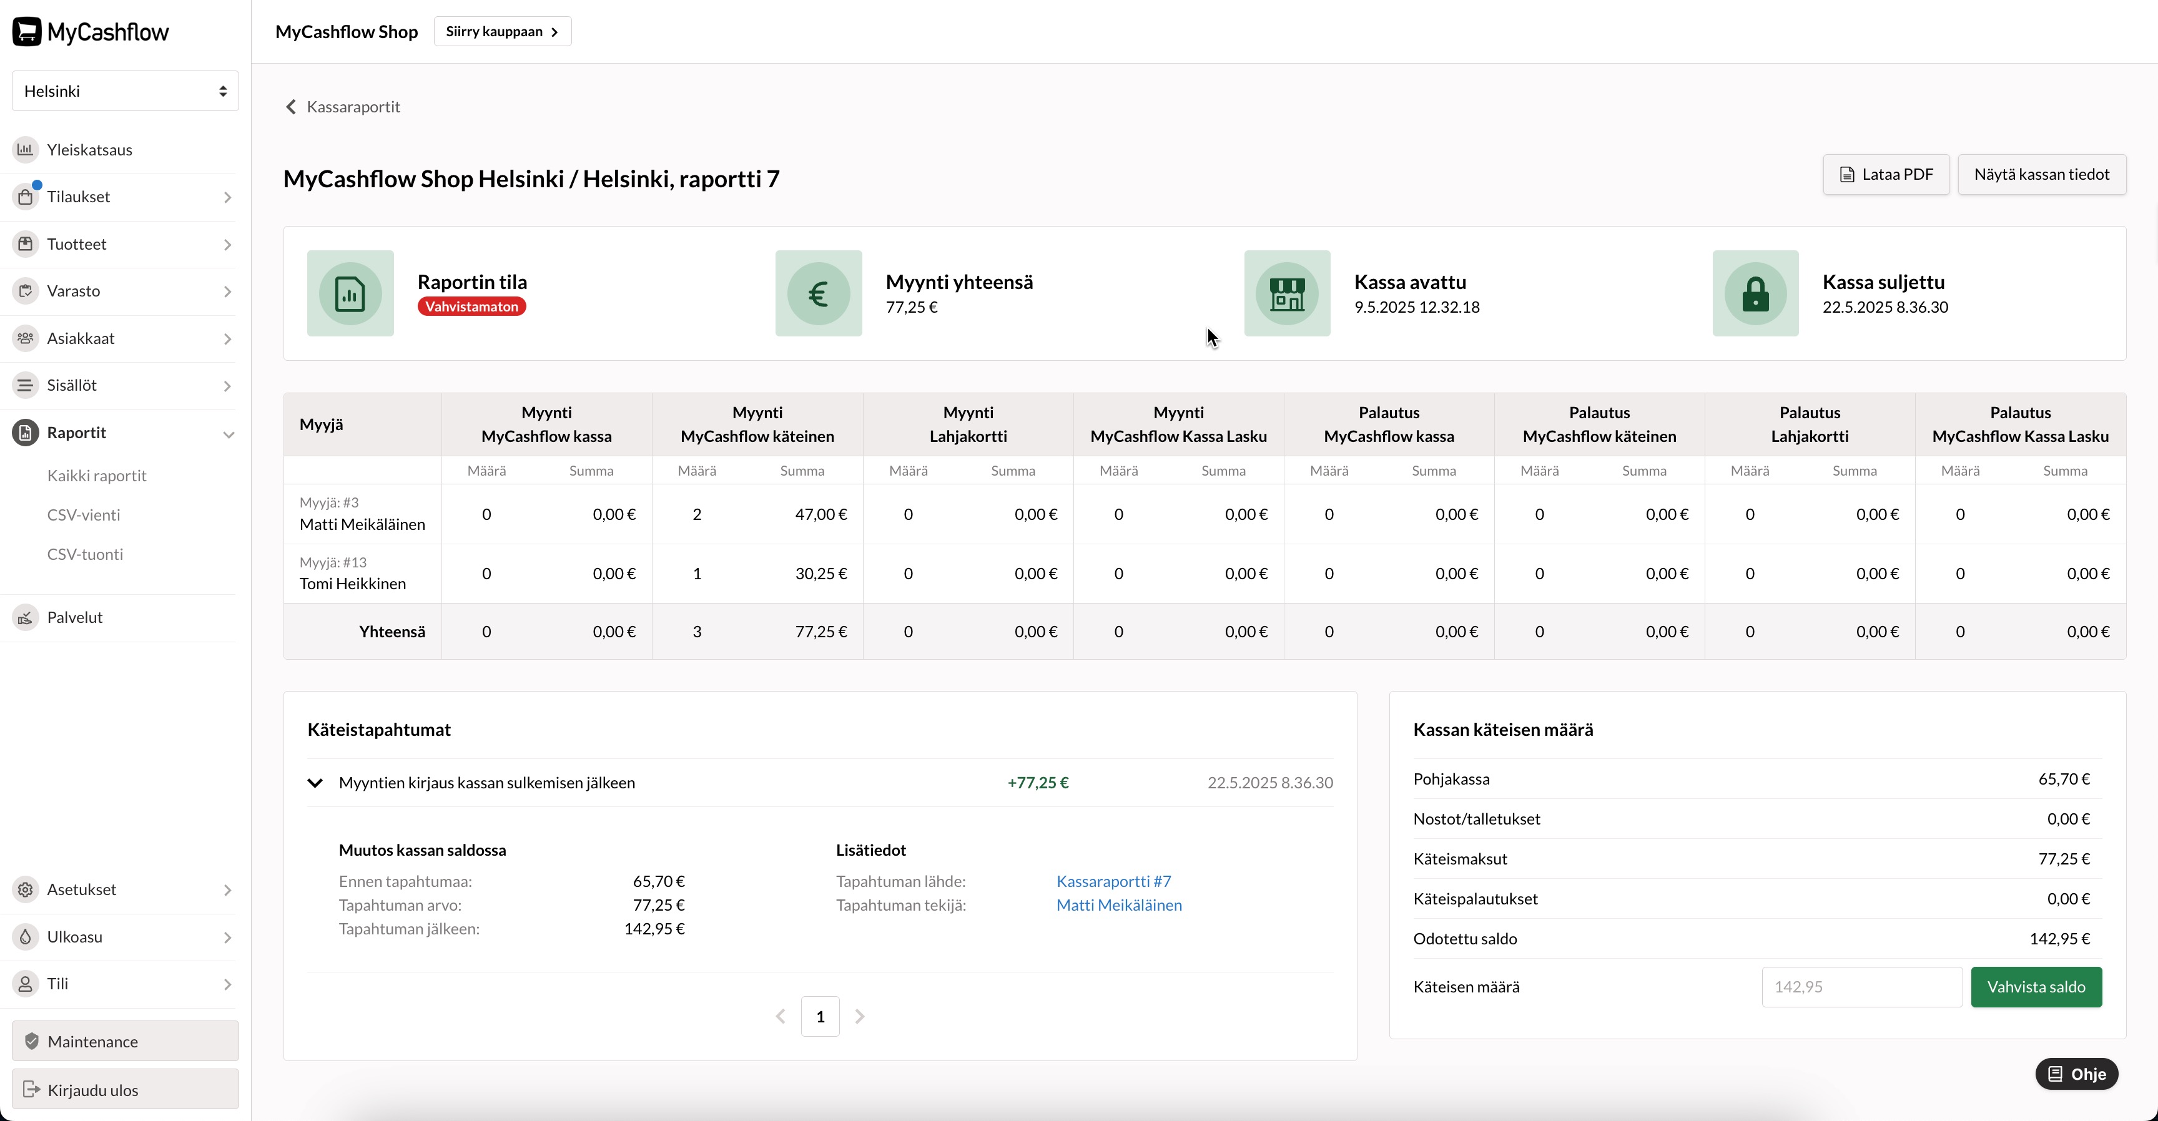Click the Raportit document icon
The height and width of the screenshot is (1121, 2158).
coord(26,433)
